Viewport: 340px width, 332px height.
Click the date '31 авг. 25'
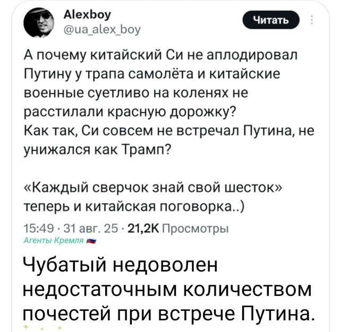click(x=91, y=229)
